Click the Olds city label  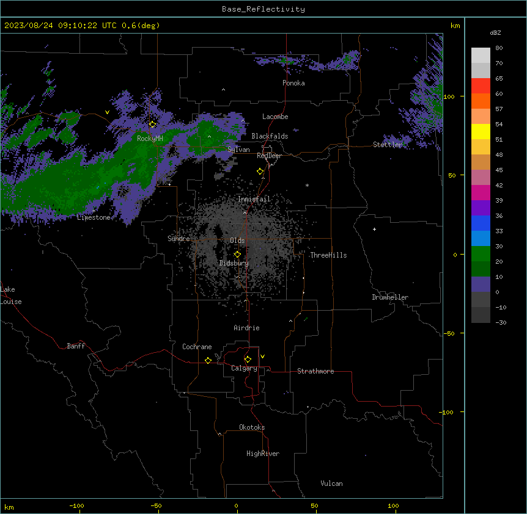tap(237, 241)
